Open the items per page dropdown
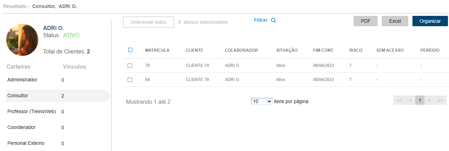The height and width of the screenshot is (151, 449). pos(262,101)
